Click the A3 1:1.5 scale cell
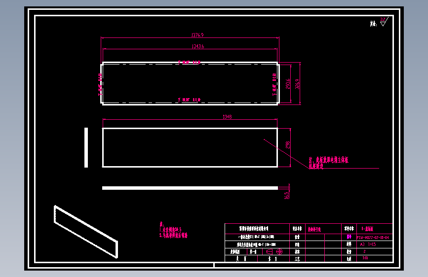 tap(368, 244)
